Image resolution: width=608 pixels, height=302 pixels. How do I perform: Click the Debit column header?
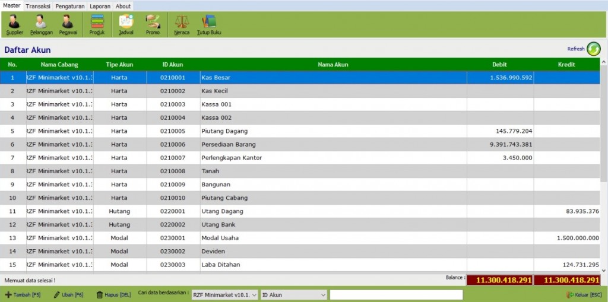coord(500,64)
